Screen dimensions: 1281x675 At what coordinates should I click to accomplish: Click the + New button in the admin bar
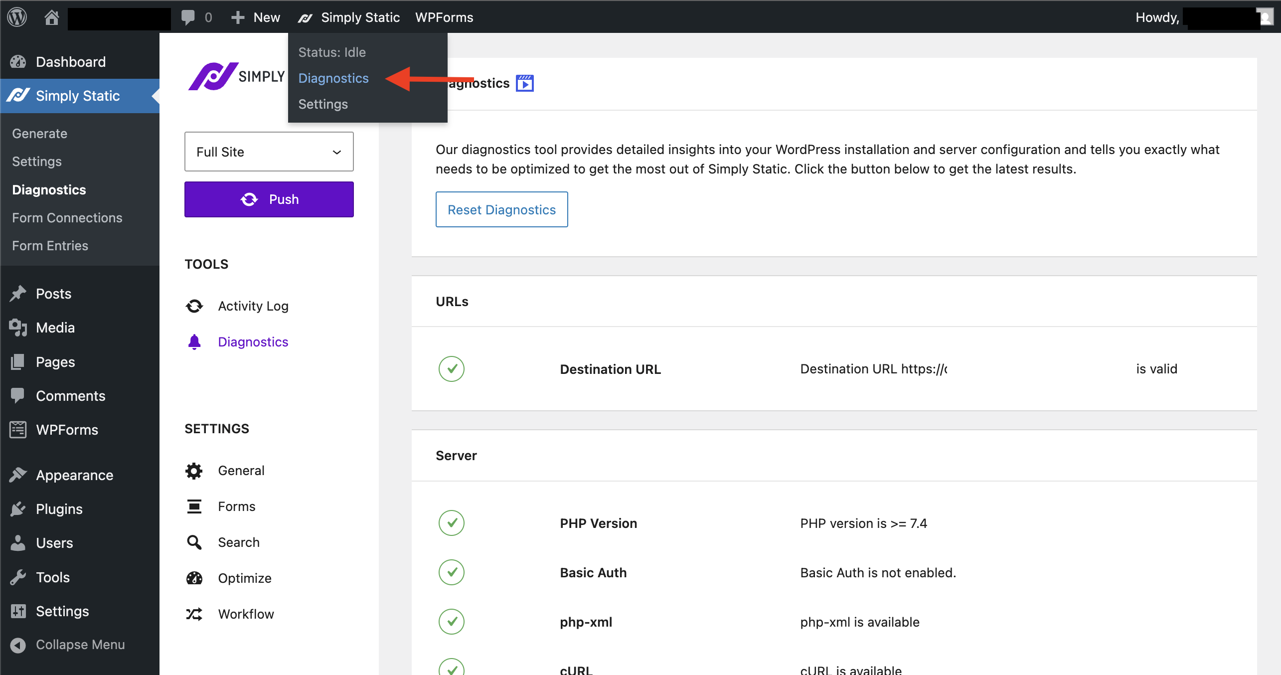tap(255, 17)
